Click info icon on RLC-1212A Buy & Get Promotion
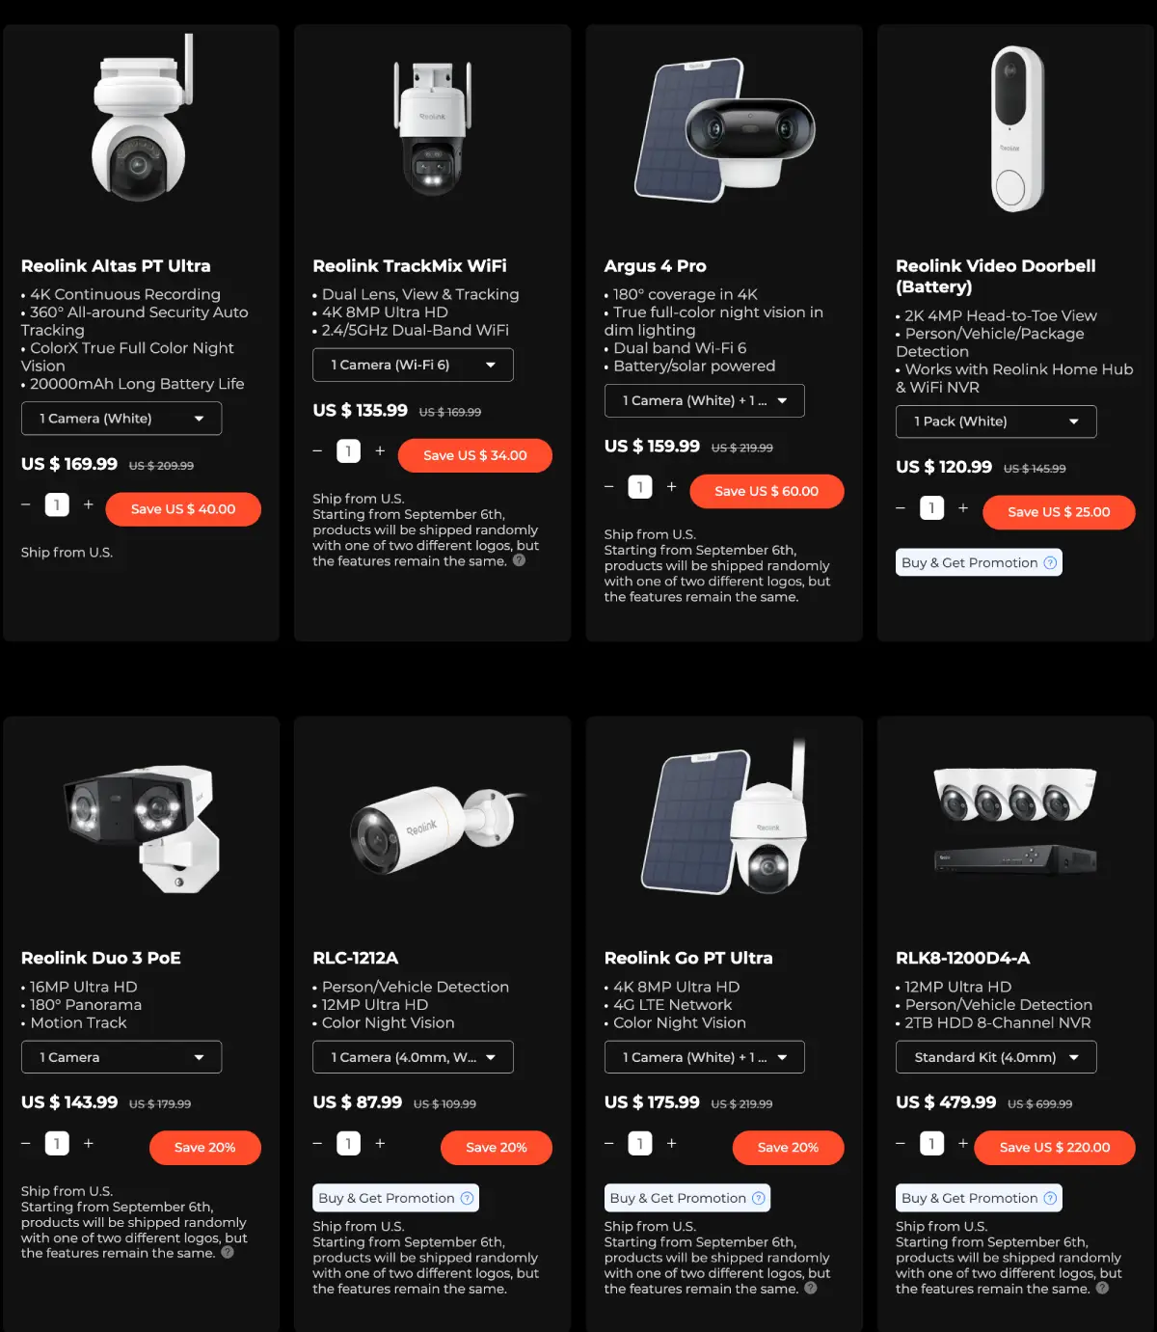 point(467,1198)
